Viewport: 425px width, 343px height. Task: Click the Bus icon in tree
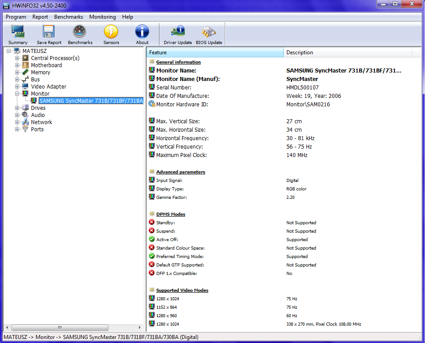click(25, 79)
